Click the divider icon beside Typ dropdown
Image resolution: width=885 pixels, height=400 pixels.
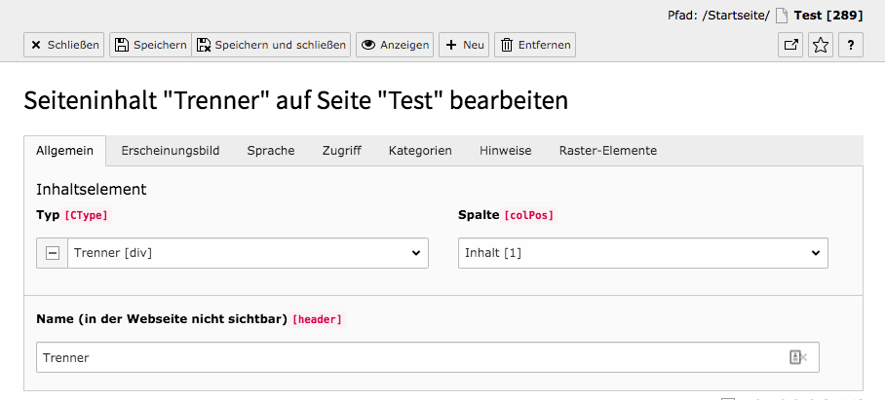pyautogui.click(x=53, y=253)
